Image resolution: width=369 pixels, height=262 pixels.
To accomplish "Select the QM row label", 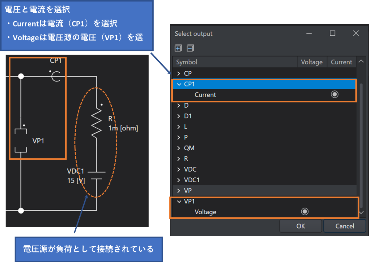I will tap(189, 148).
